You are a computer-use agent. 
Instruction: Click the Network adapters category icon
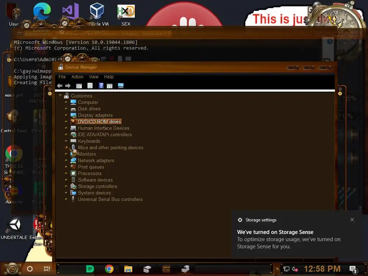(x=73, y=160)
